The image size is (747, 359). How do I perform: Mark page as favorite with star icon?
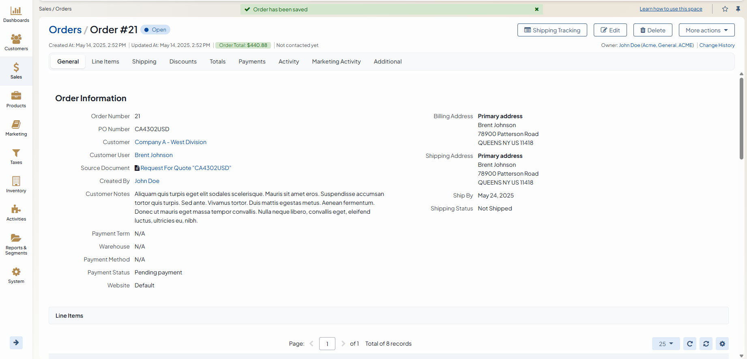click(725, 9)
